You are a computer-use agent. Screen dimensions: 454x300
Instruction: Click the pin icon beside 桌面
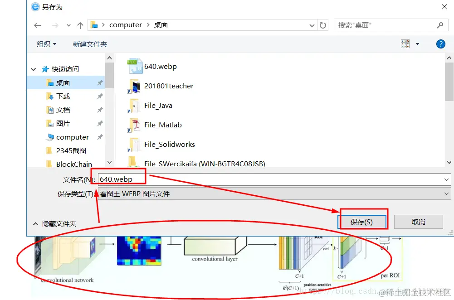coord(100,83)
